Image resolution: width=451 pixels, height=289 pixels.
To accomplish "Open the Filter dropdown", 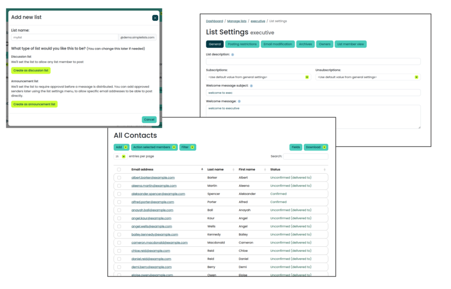I will pyautogui.click(x=188, y=147).
